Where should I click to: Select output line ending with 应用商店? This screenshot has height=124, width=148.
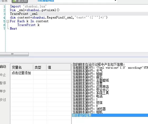91,87
